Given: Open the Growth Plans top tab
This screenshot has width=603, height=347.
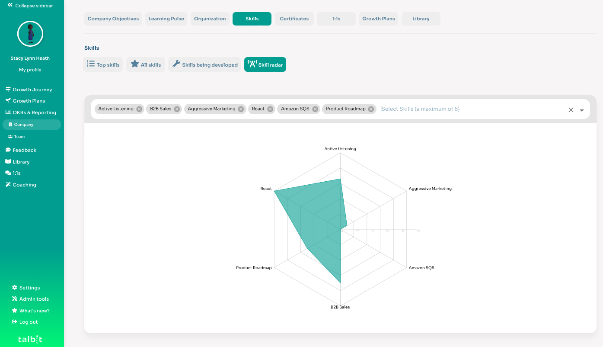Looking at the screenshot, I should point(379,19).
